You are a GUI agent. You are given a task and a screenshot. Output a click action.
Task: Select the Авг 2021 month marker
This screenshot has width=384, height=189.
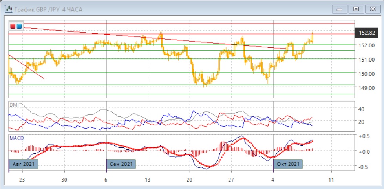click(24, 164)
